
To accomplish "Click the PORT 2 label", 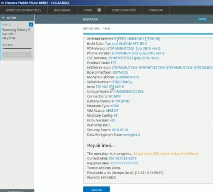I will click(x=6, y=25).
